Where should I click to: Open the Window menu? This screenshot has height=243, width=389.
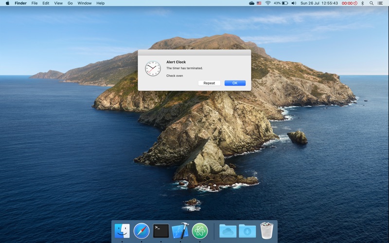pyautogui.click(x=84, y=3)
